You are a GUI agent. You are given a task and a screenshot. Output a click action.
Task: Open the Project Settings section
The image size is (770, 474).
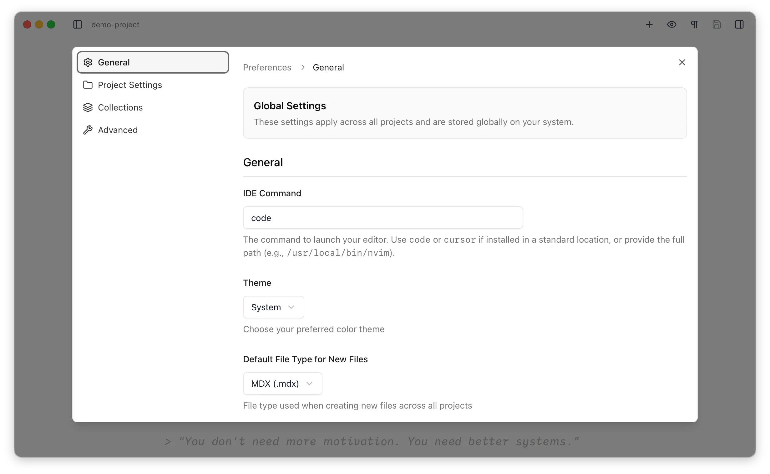[x=153, y=85]
